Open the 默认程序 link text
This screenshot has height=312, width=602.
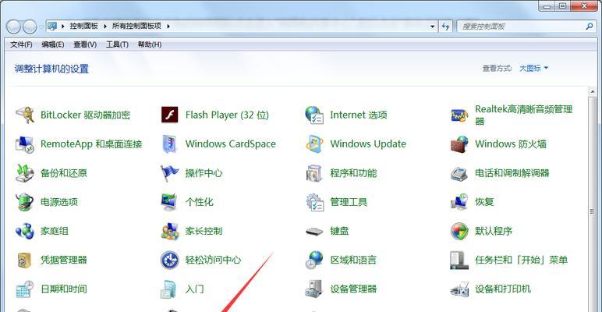tap(494, 231)
